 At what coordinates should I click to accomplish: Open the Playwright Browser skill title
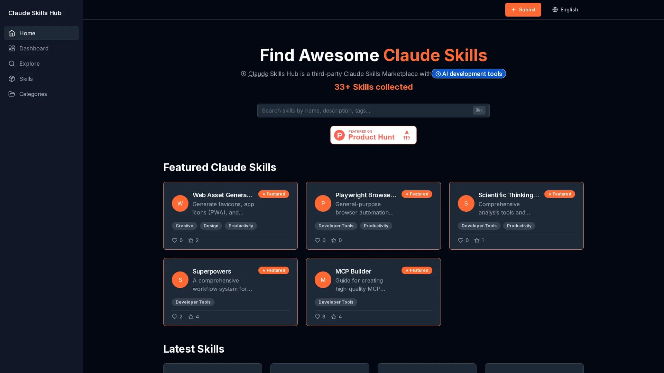pyautogui.click(x=366, y=195)
